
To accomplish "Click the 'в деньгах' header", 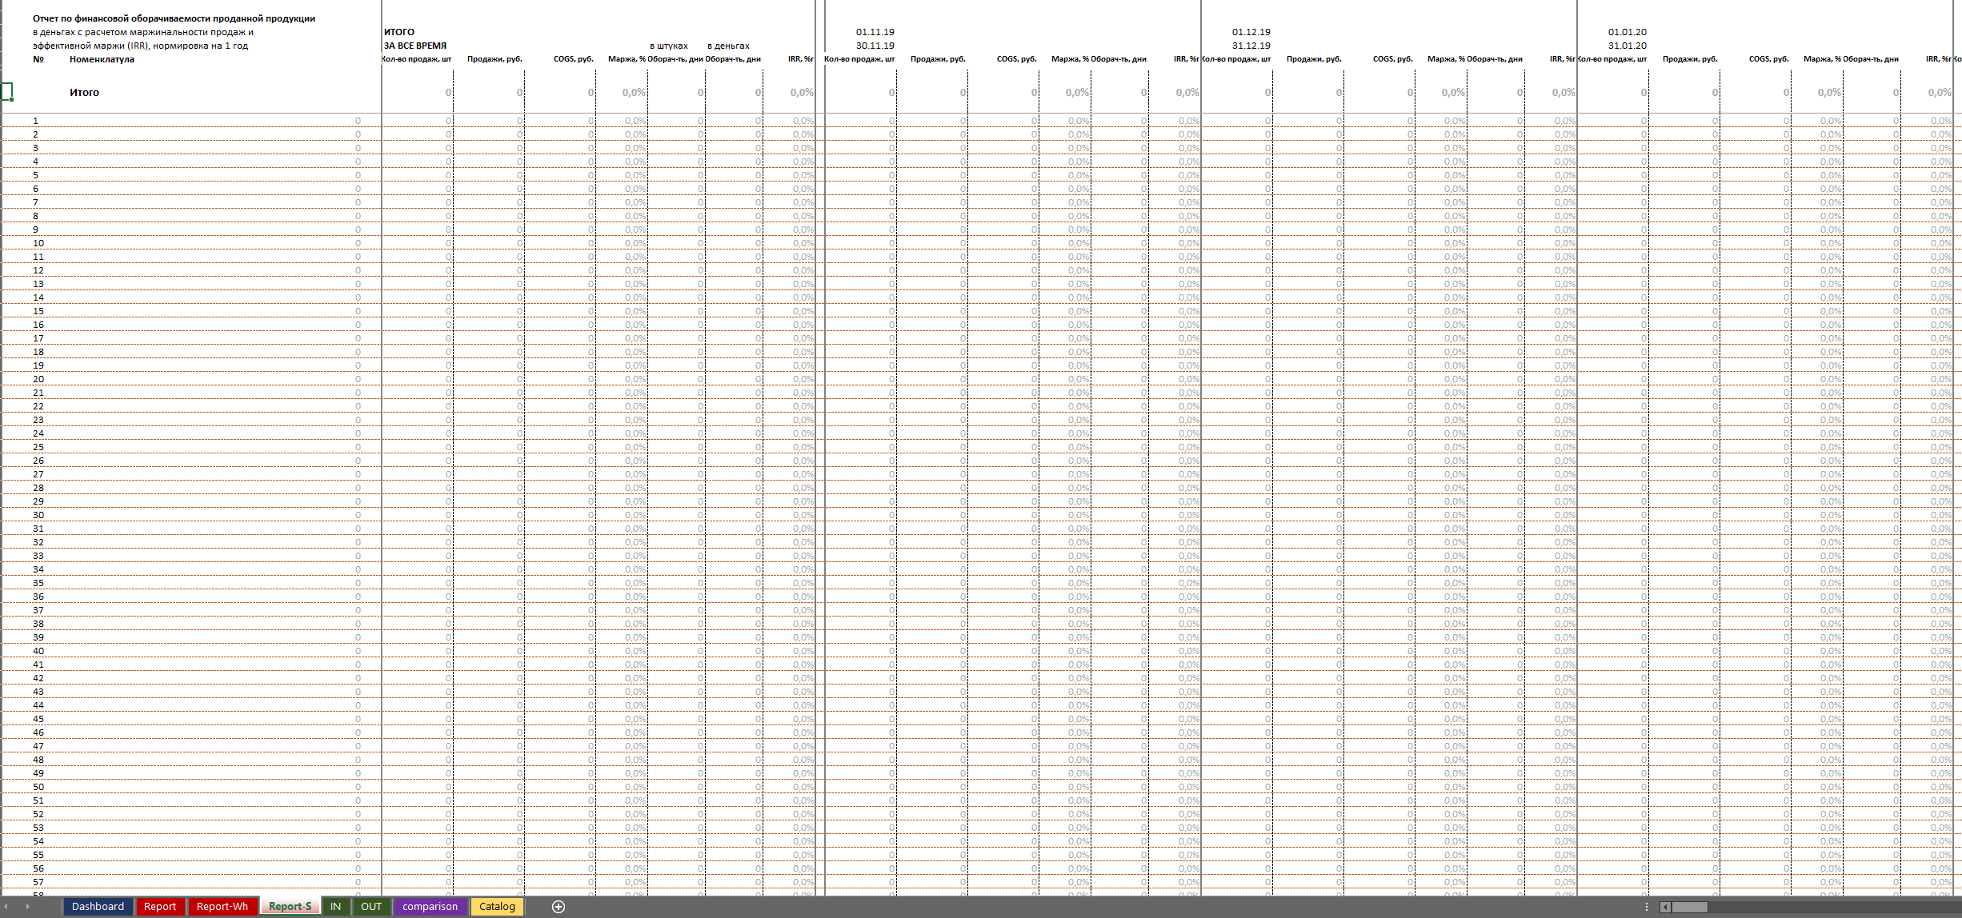I will pos(728,46).
